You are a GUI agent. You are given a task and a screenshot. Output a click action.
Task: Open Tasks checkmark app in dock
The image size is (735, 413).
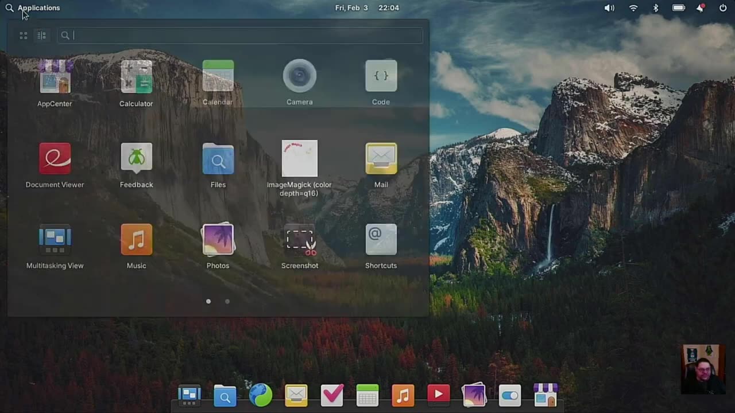coord(332,395)
